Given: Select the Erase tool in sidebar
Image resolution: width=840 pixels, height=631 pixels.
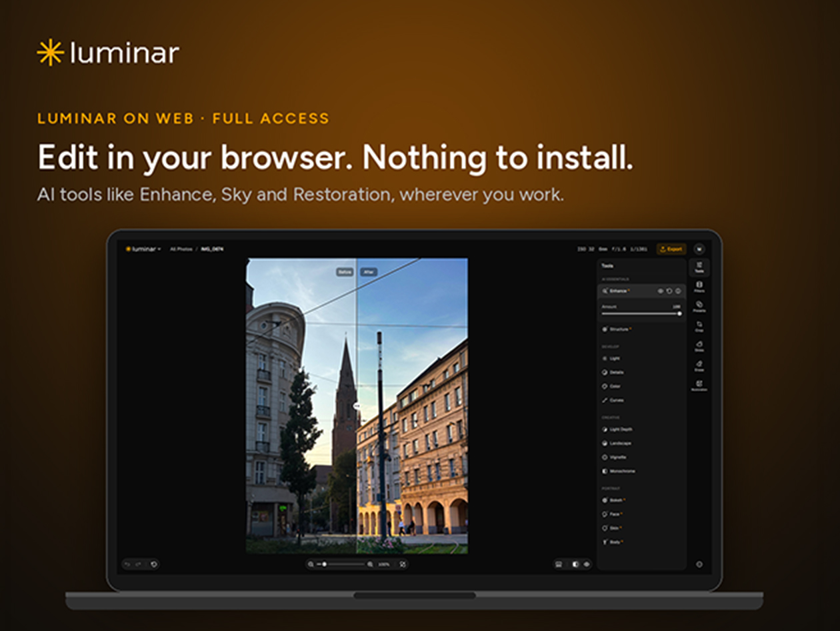Looking at the screenshot, I should (699, 366).
